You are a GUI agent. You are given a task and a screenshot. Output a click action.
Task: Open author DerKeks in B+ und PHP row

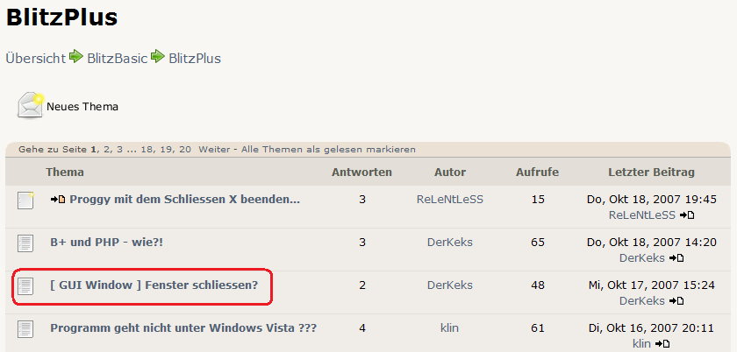click(450, 243)
